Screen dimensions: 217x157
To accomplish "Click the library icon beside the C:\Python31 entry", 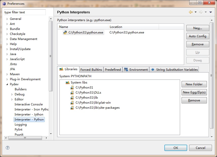I will [72, 88].
